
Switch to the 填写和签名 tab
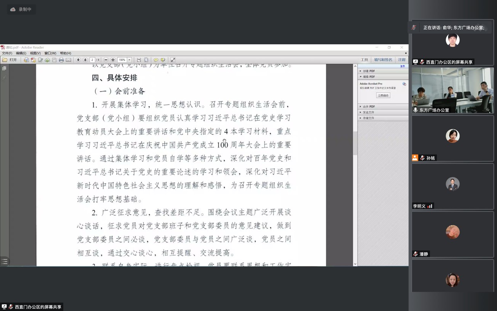coord(383,60)
